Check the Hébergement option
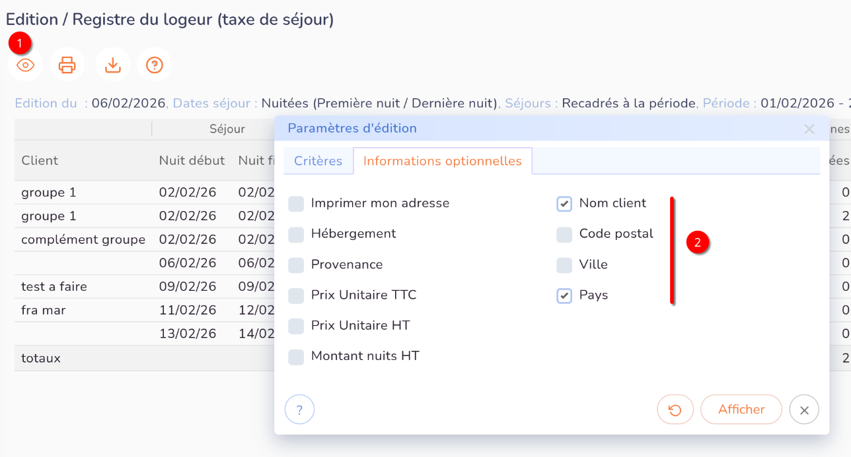 [295, 234]
